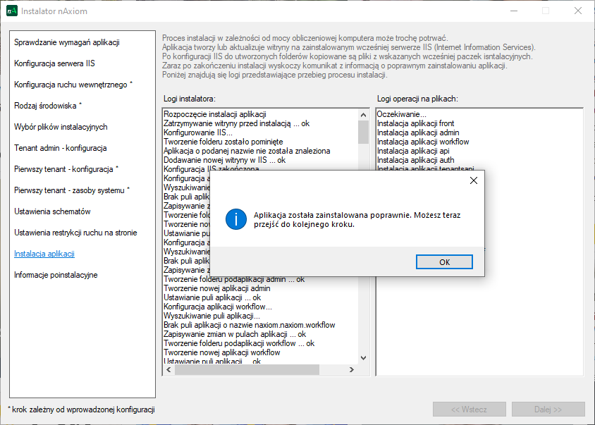Select Rodzaj środowiska step
Viewport: 595px width, 425px height.
(x=48, y=106)
